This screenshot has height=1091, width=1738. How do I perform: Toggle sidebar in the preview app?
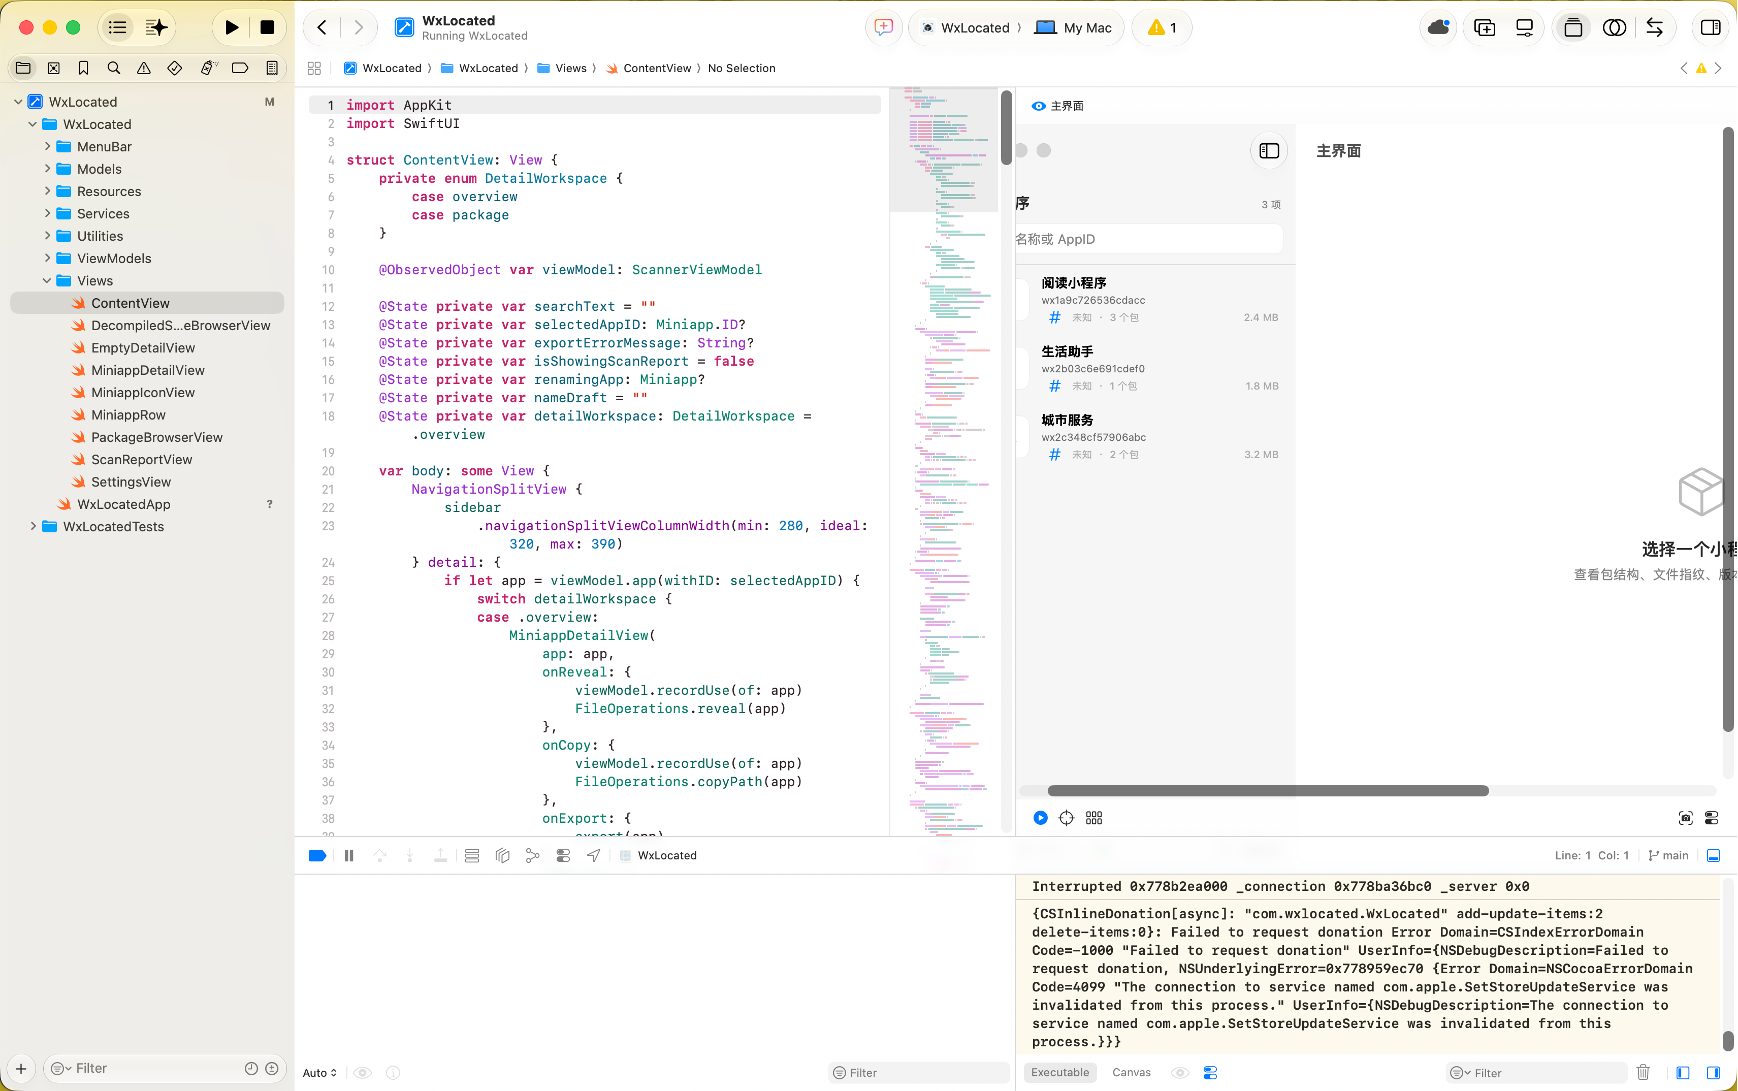pyautogui.click(x=1269, y=150)
